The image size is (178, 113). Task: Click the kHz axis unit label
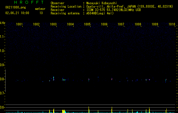(3, 23)
